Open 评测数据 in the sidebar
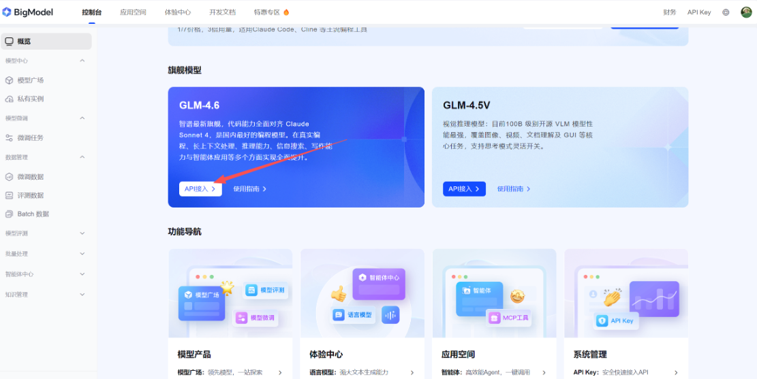 (x=30, y=195)
